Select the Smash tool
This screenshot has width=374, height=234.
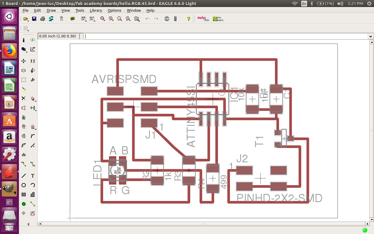click(24, 136)
